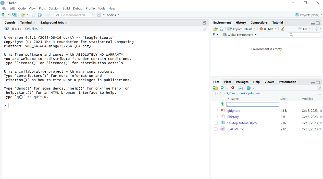The width and height of the screenshot is (323, 179).
Task: Click the New File icon in main toolbar
Action: pos(4,15)
